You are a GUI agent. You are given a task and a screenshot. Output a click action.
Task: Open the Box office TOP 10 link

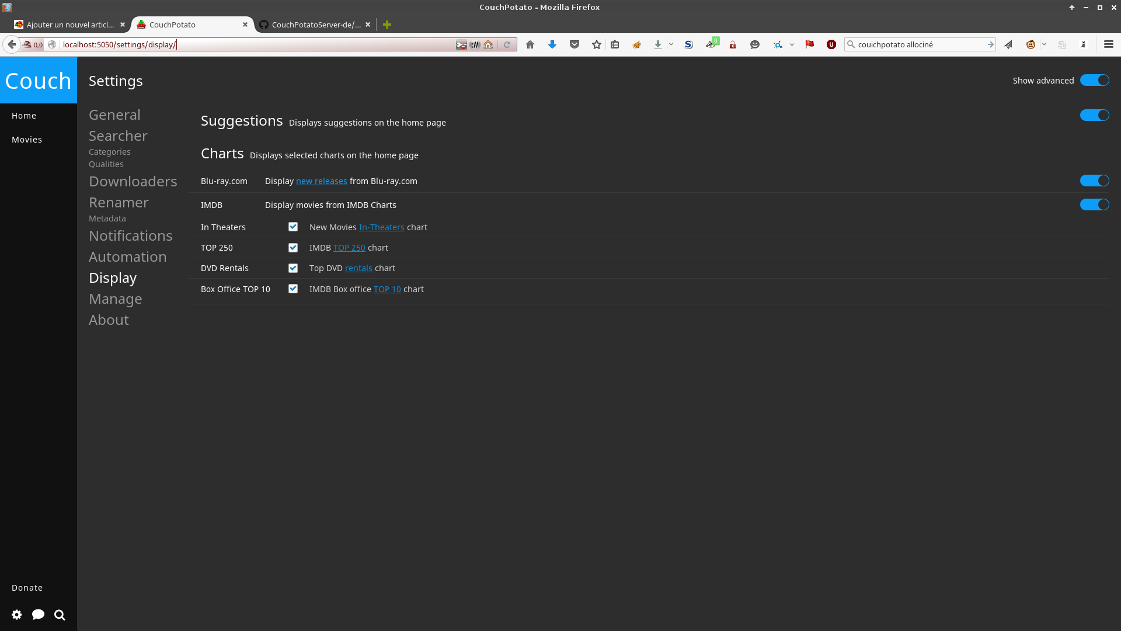tap(387, 289)
